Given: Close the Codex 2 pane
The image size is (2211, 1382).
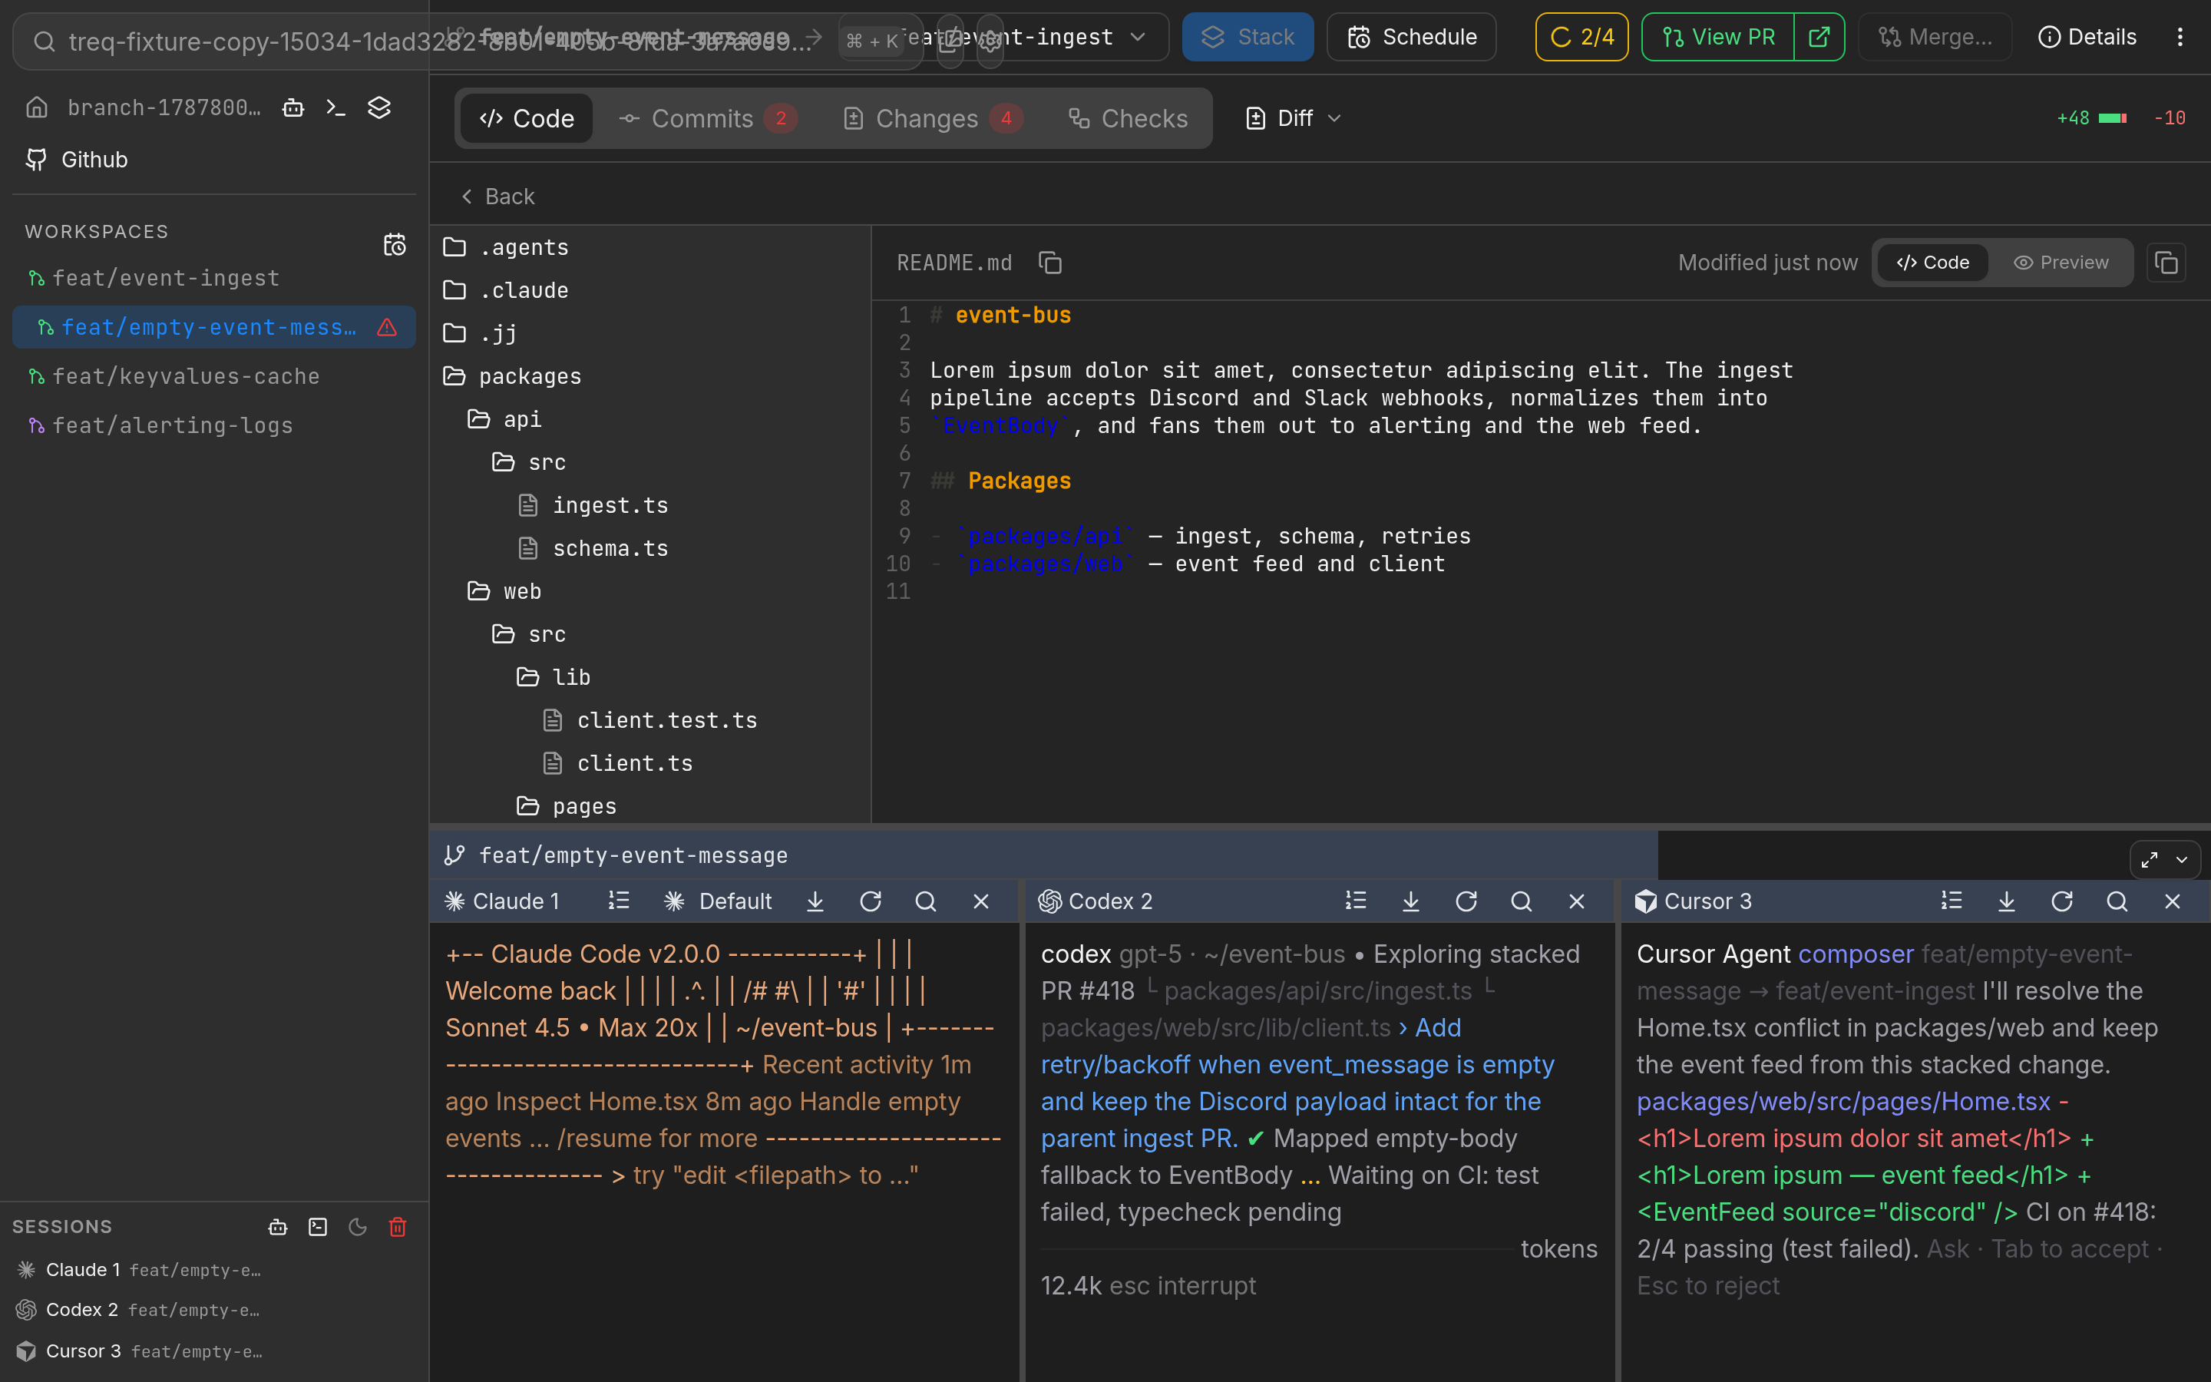Looking at the screenshot, I should [1577, 901].
